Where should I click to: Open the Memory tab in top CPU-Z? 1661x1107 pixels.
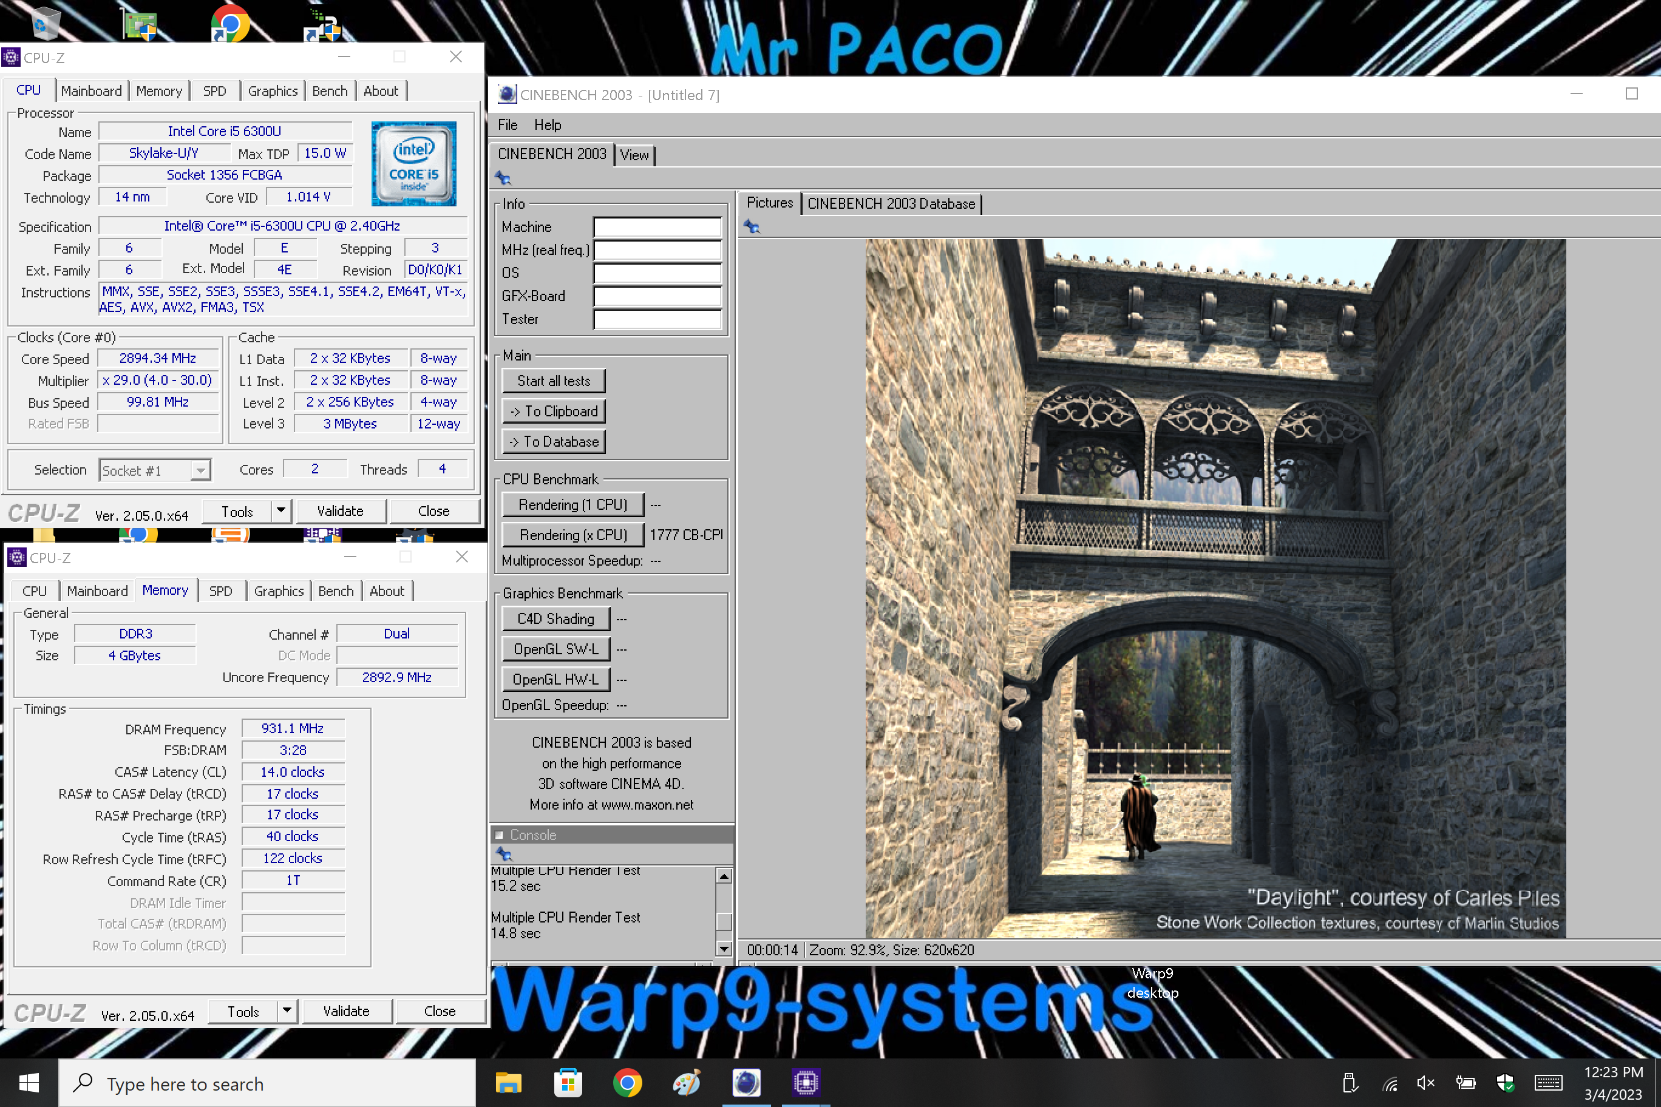pos(159,91)
